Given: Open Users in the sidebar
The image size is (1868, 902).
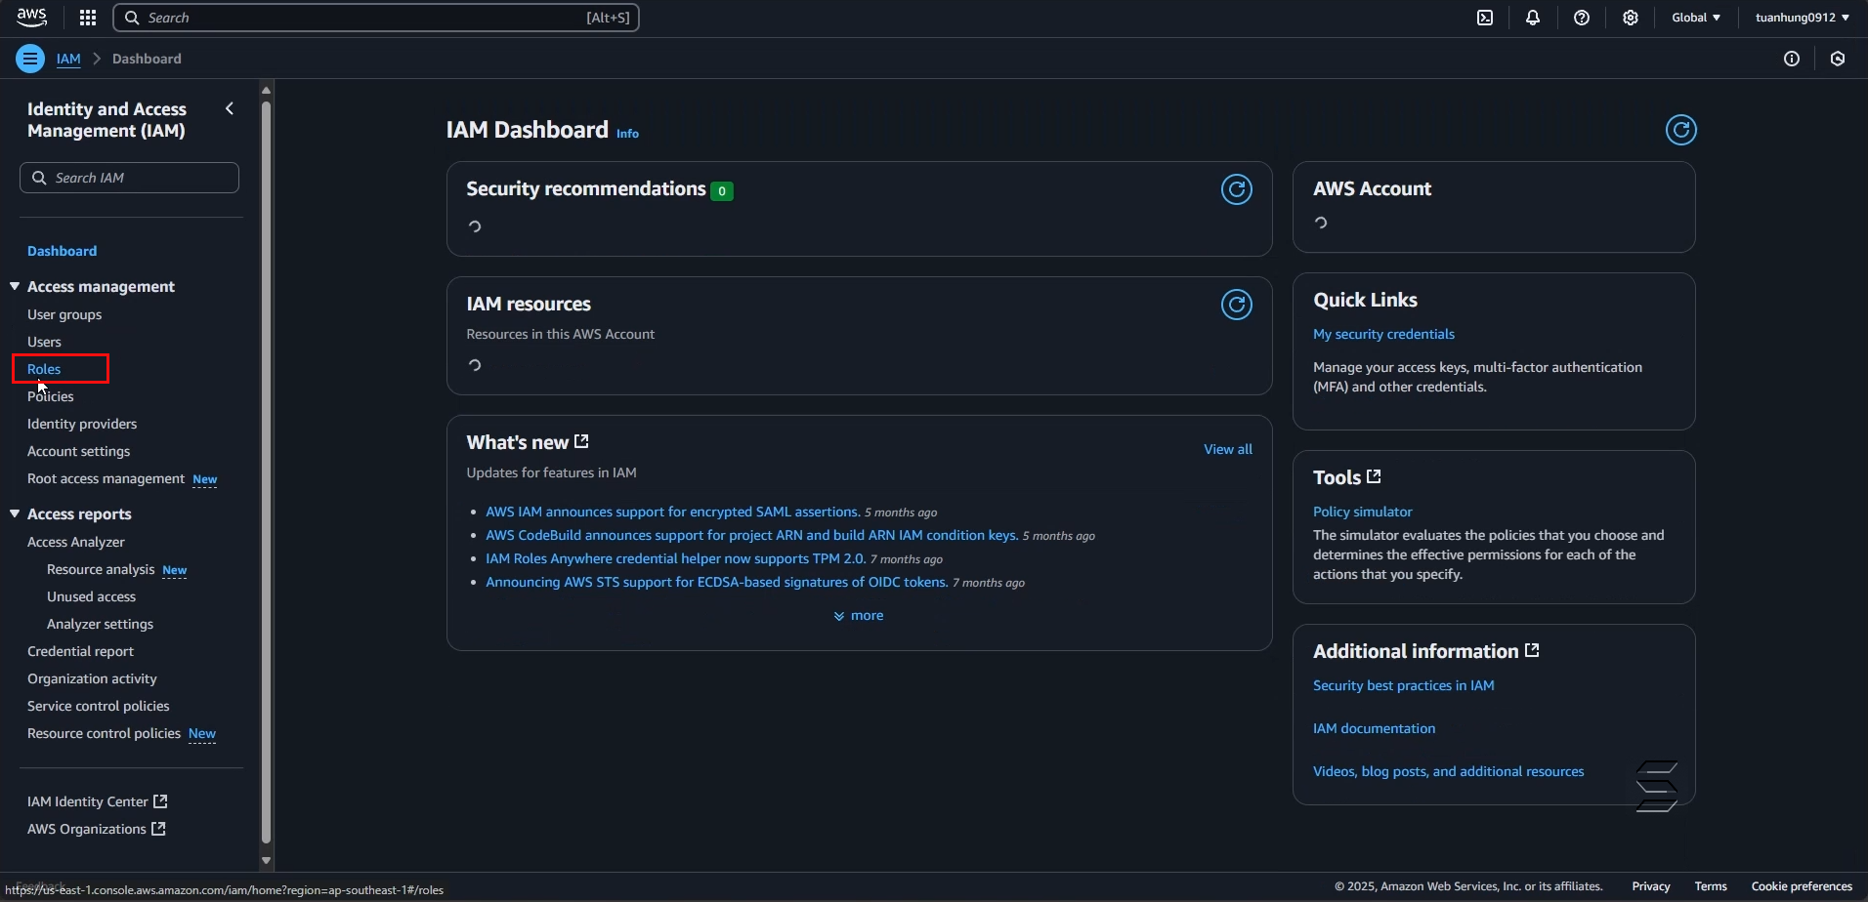Looking at the screenshot, I should tap(44, 342).
